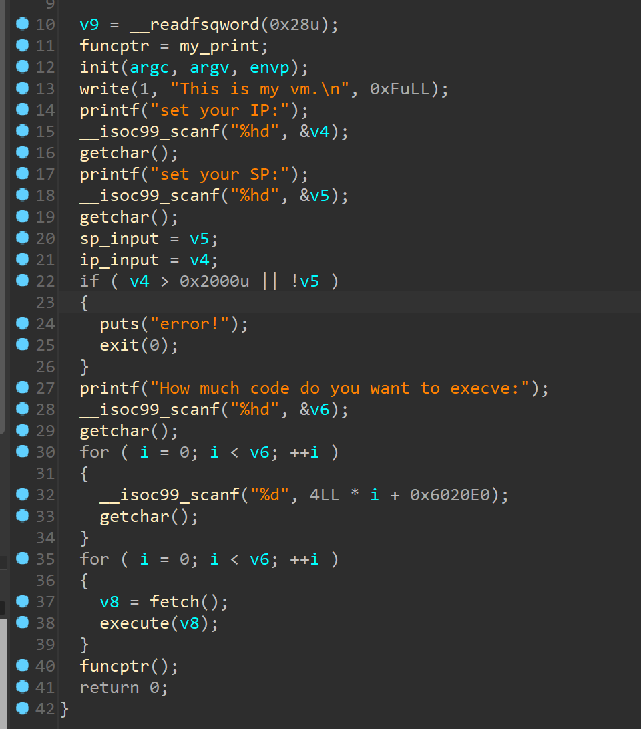Click "How much code do you want to execve:" string

(x=340, y=388)
